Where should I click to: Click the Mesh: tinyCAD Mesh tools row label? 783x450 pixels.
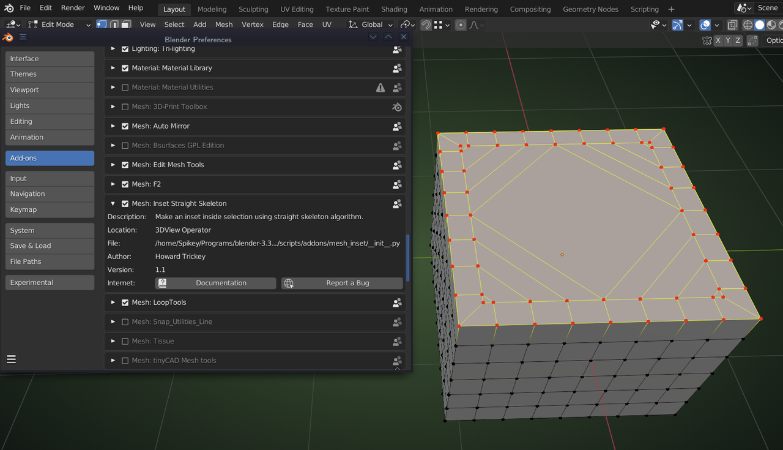tap(174, 361)
